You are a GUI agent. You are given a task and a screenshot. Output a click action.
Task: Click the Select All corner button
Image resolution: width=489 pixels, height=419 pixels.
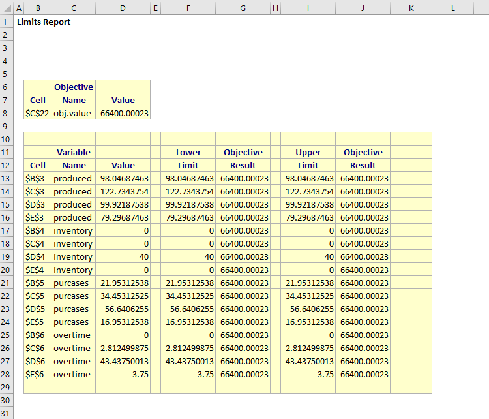point(6,8)
